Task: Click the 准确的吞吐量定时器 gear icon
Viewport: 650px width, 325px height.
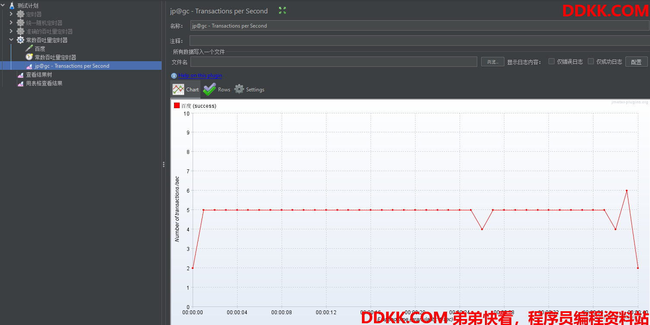Action: point(20,31)
